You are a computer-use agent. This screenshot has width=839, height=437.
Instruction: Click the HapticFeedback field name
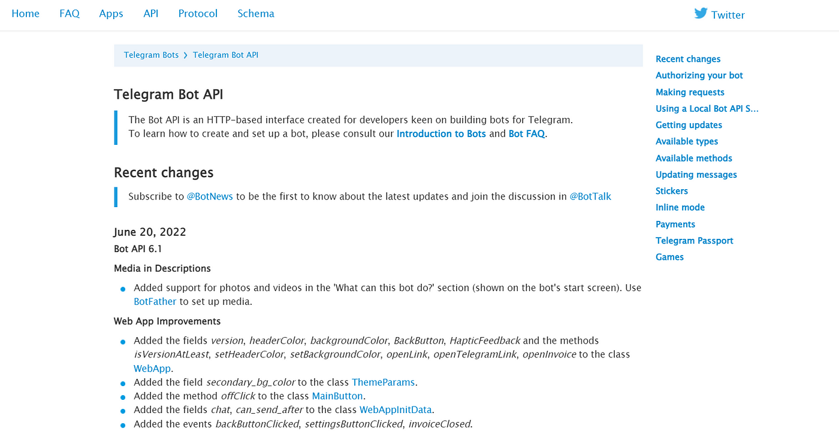(x=485, y=341)
